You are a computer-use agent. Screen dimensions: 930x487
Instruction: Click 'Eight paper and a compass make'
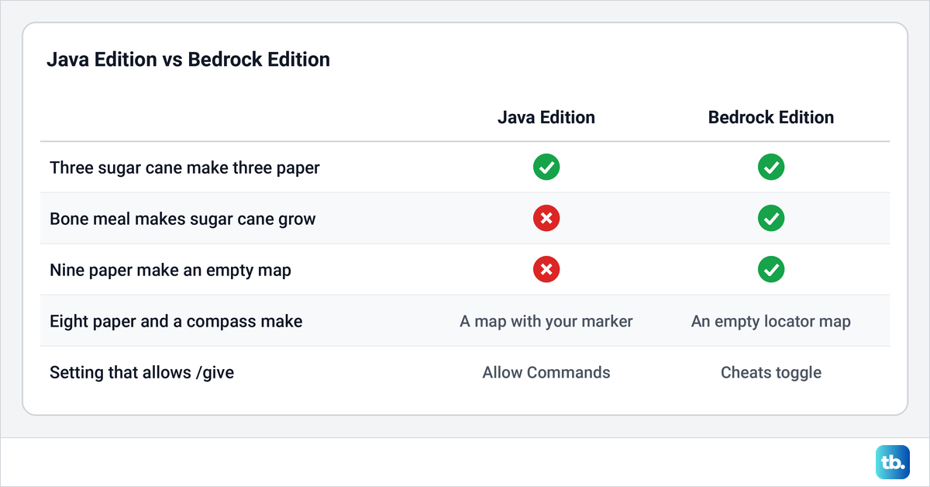(176, 321)
